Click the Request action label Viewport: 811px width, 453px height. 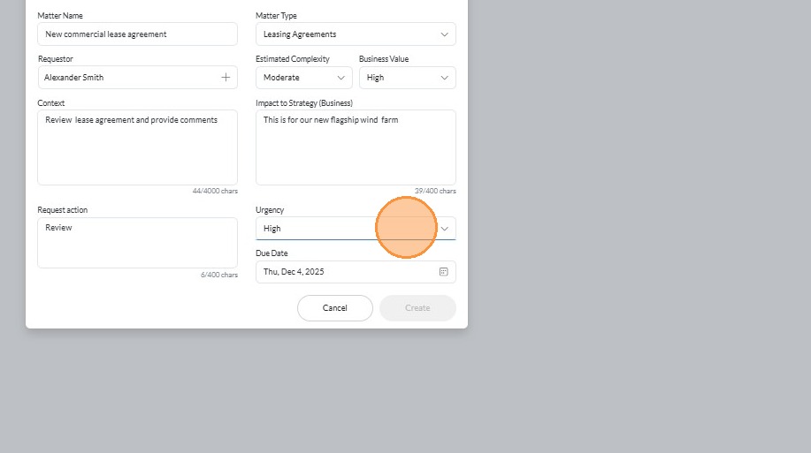62,210
